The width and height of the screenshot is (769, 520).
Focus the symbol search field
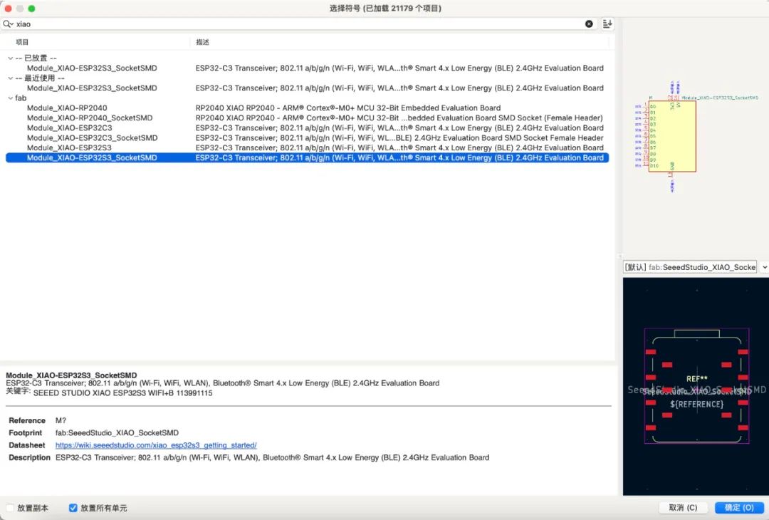point(299,24)
